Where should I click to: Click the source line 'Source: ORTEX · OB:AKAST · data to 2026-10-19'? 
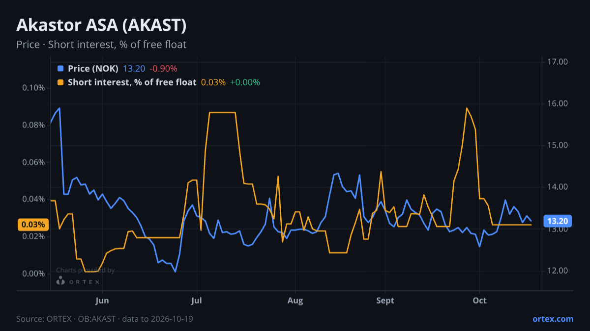coord(105,319)
